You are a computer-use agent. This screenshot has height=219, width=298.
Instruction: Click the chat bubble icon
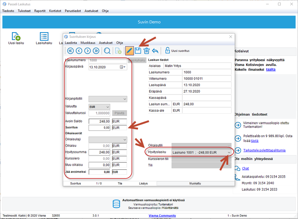(x=237, y=168)
